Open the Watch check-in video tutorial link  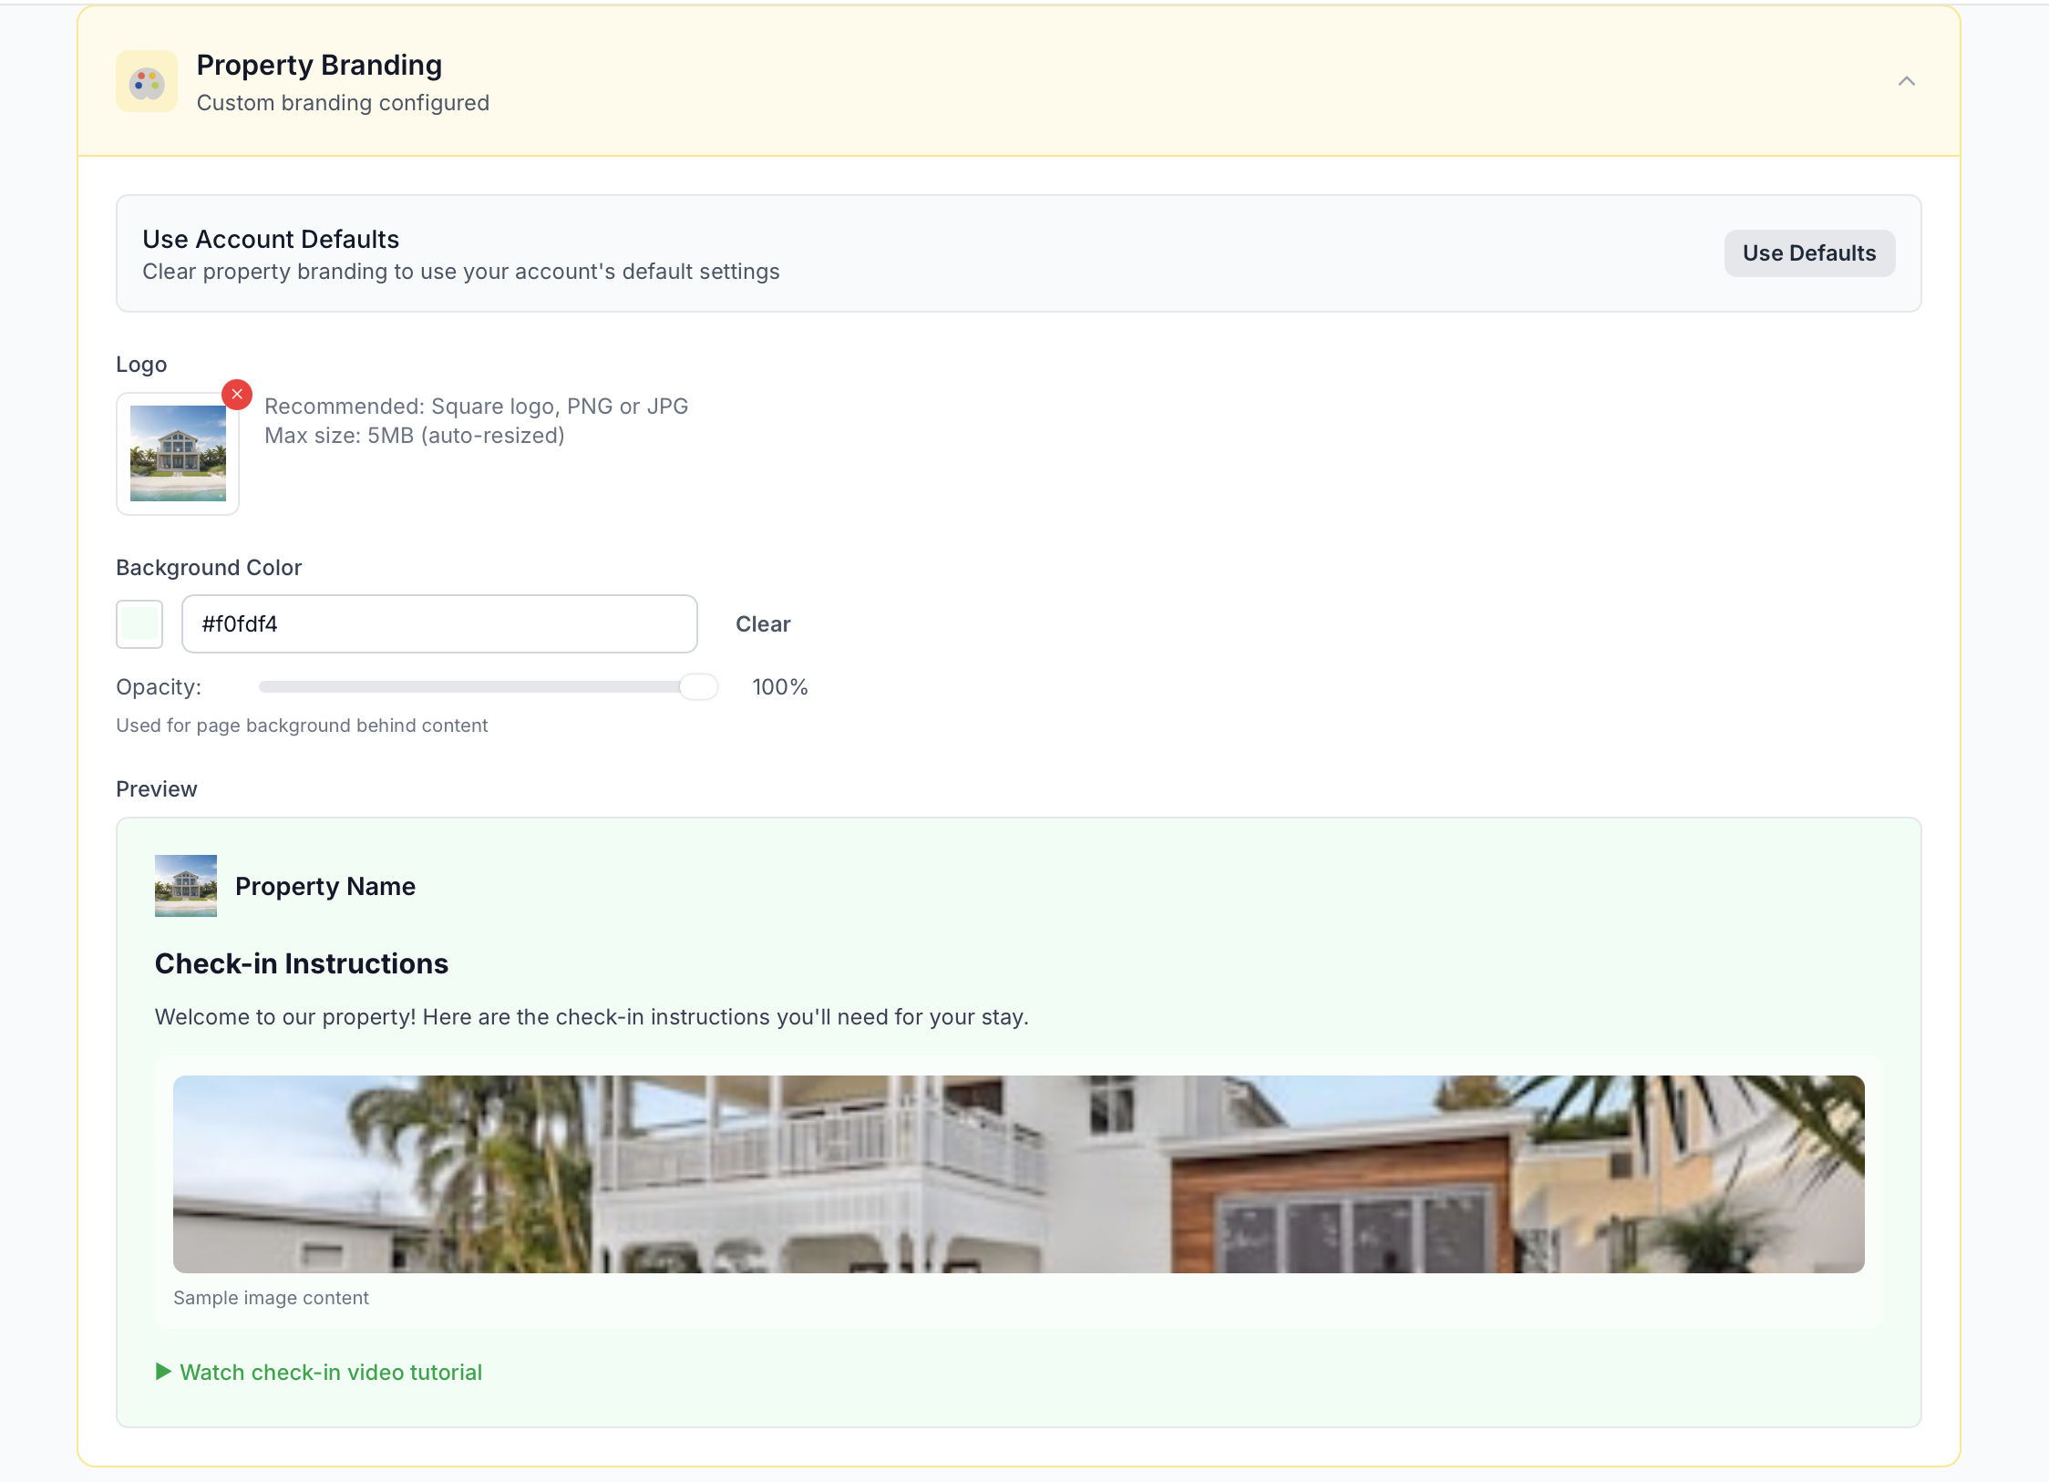(331, 1373)
